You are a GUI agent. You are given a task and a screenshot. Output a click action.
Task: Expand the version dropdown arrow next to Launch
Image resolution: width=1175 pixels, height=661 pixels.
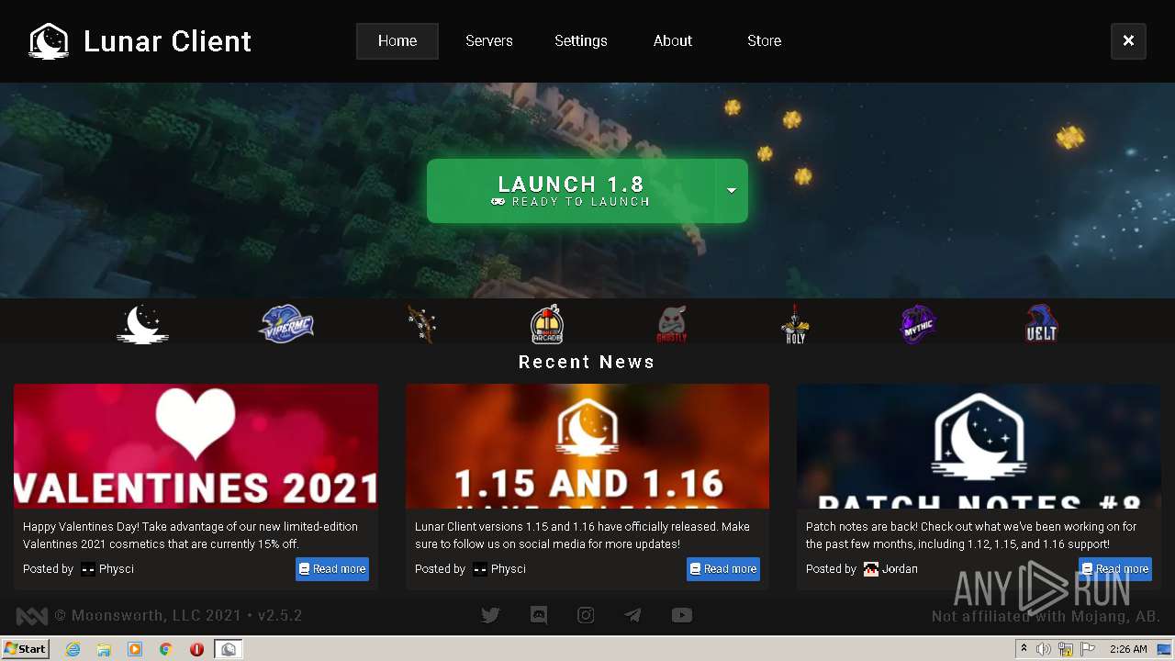click(732, 191)
